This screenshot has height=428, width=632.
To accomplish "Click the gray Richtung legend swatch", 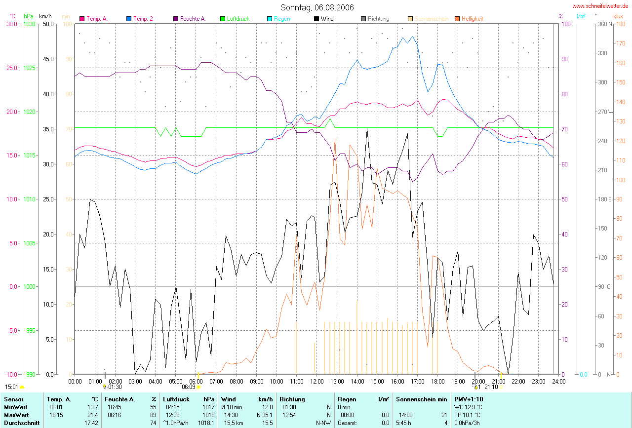I will tap(363, 19).
